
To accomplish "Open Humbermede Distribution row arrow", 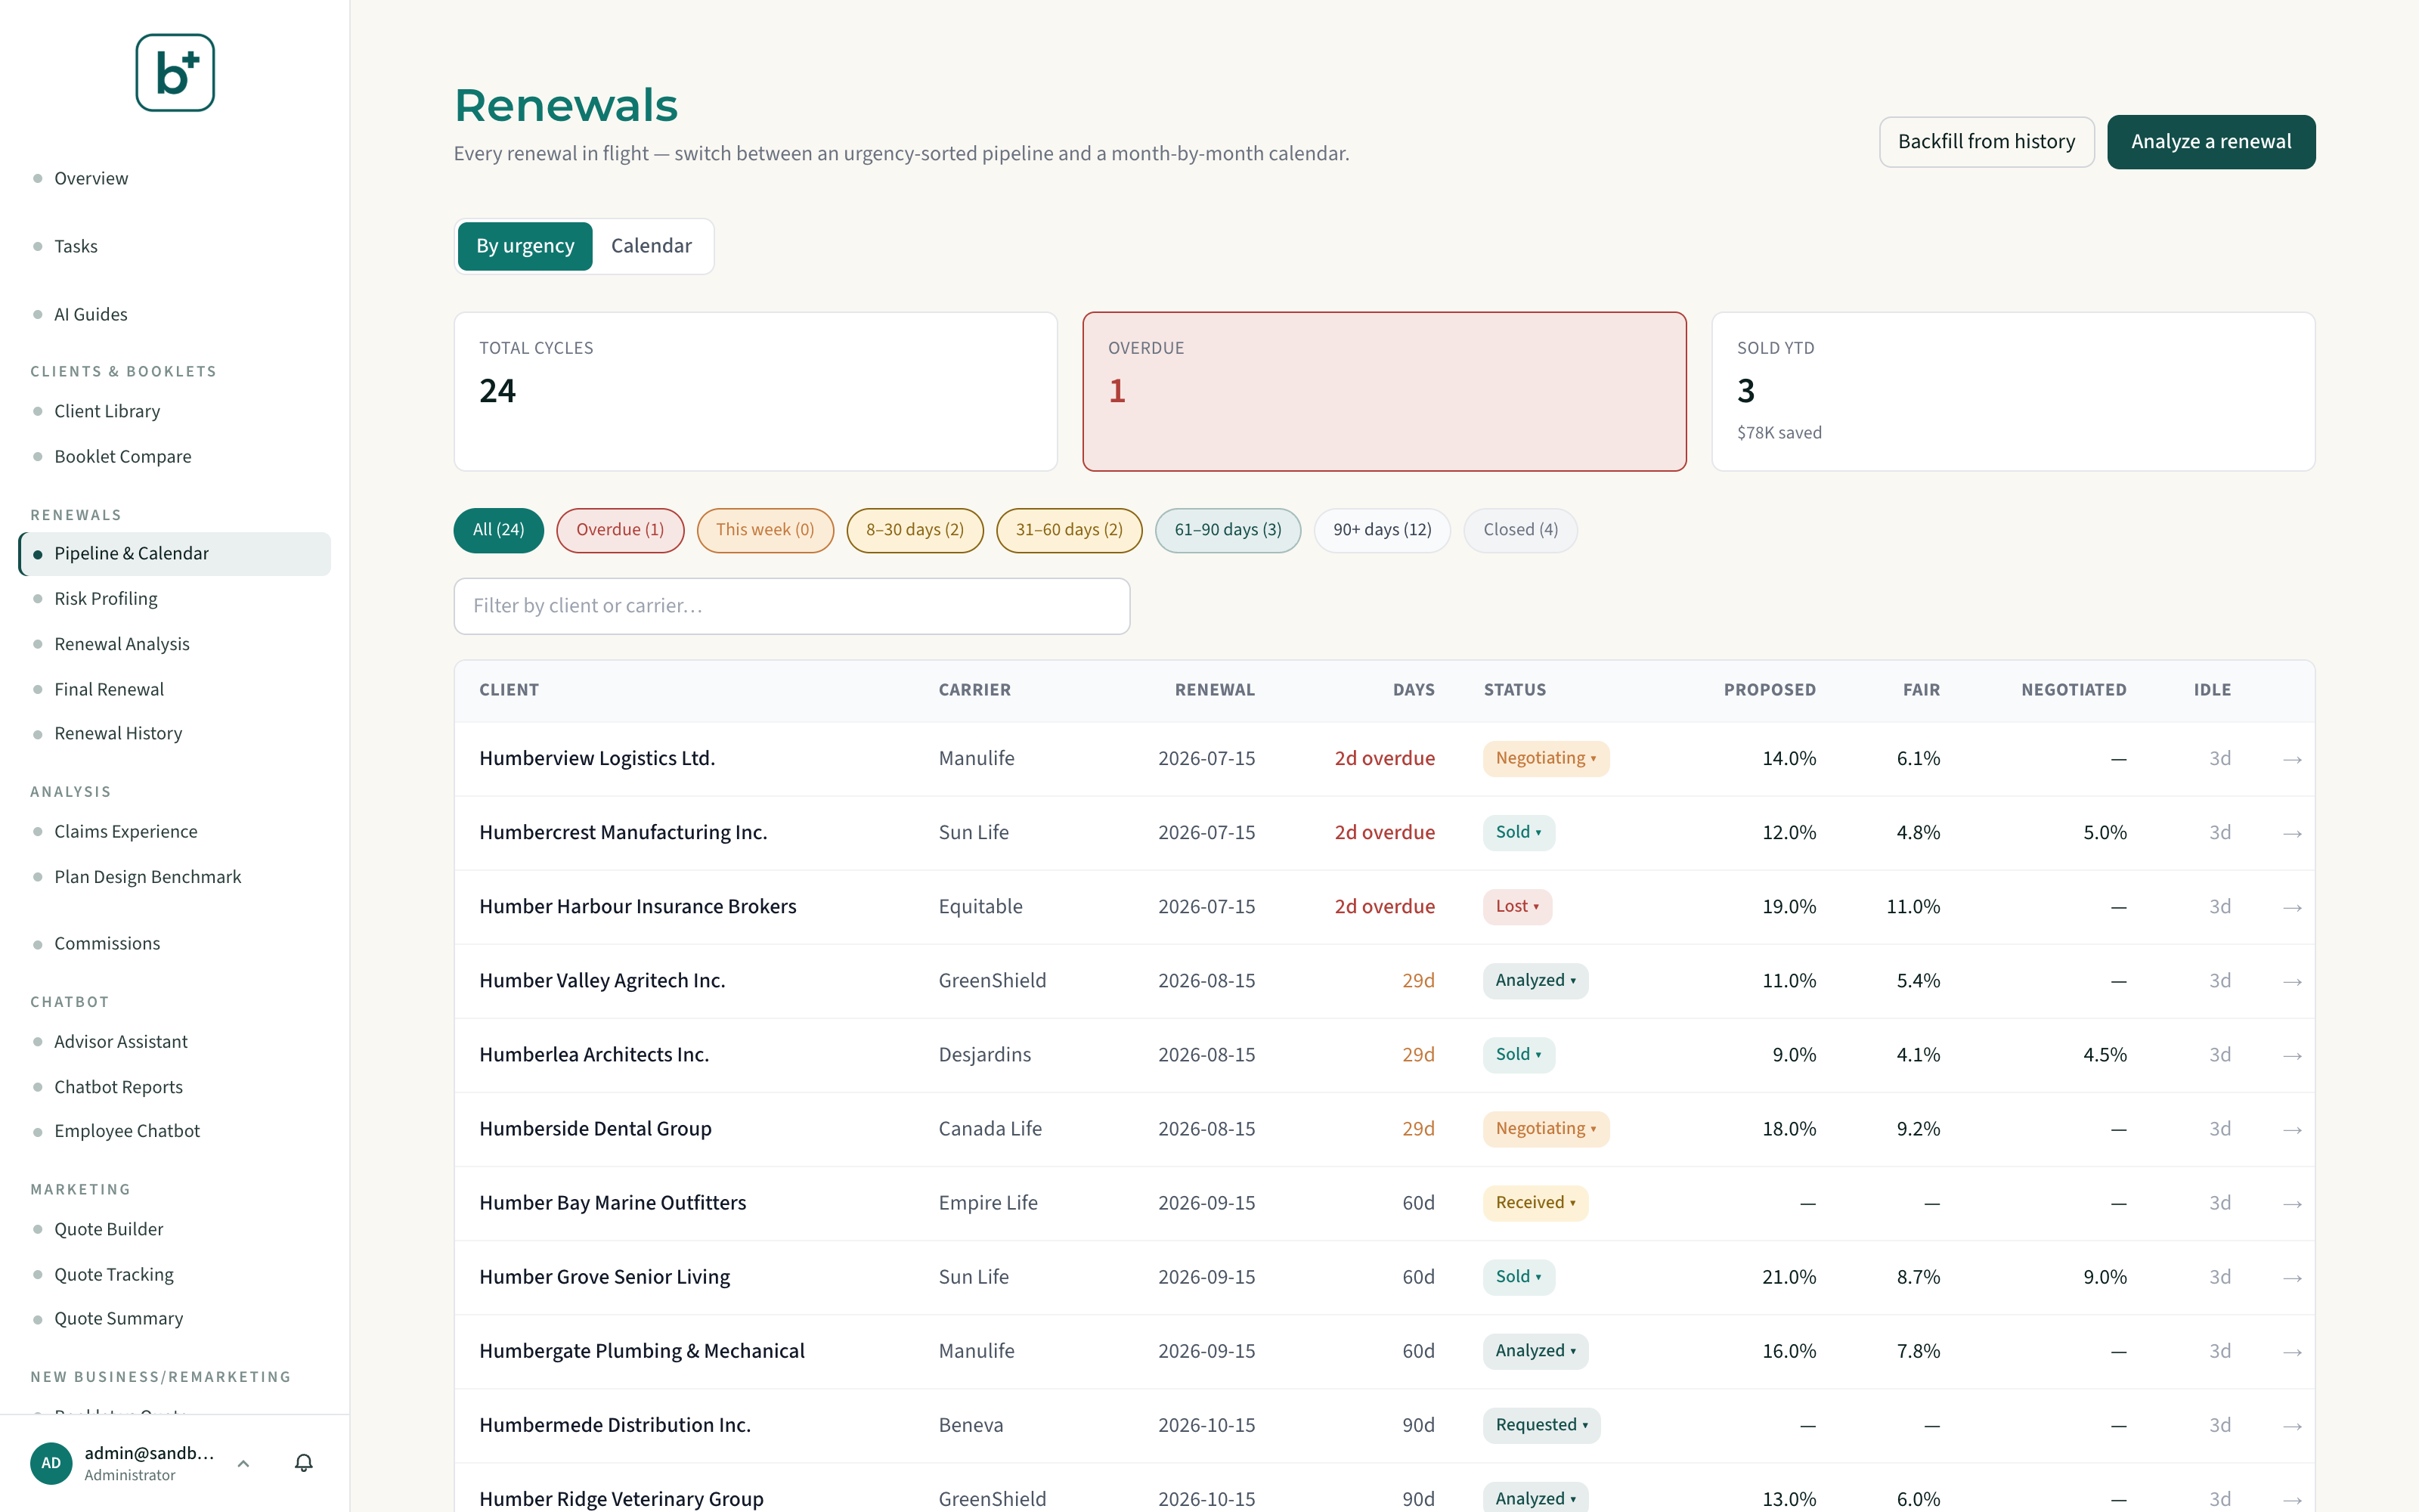I will pos(2292,1425).
